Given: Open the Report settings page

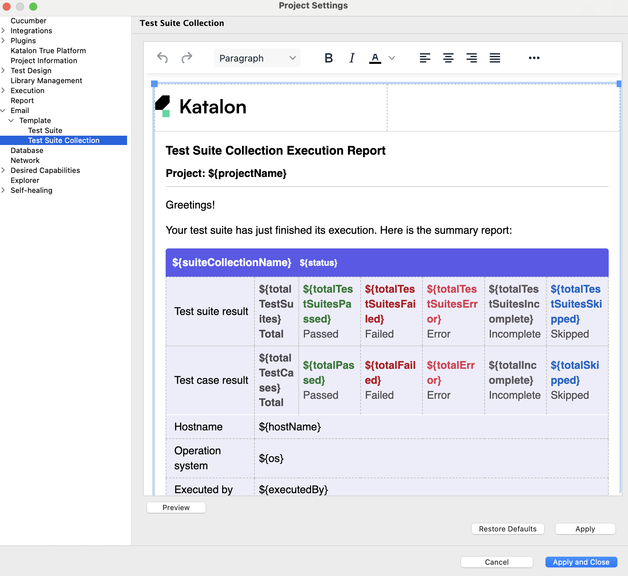Looking at the screenshot, I should 22,100.
